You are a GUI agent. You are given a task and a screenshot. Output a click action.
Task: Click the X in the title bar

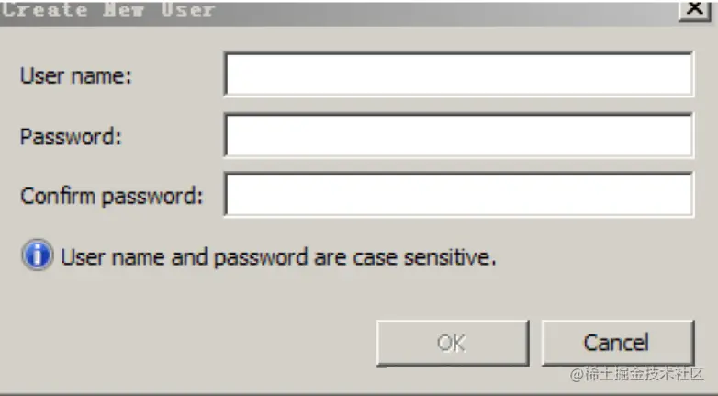click(695, 9)
